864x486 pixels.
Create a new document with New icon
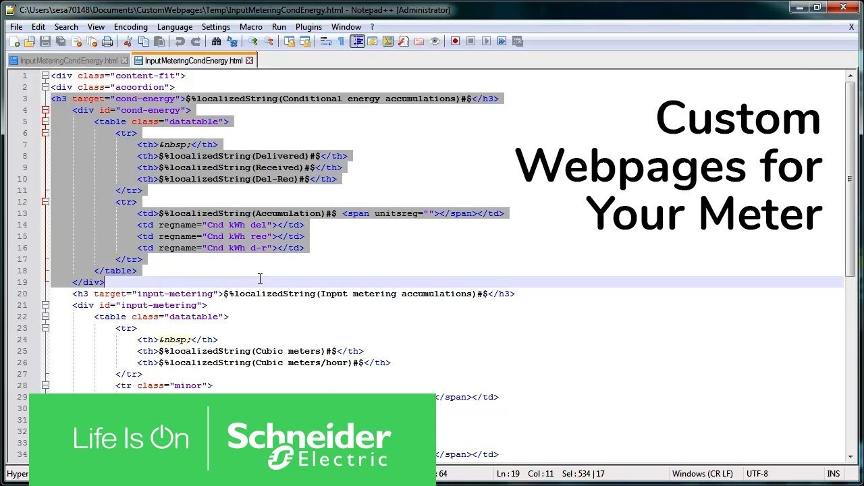15,41
